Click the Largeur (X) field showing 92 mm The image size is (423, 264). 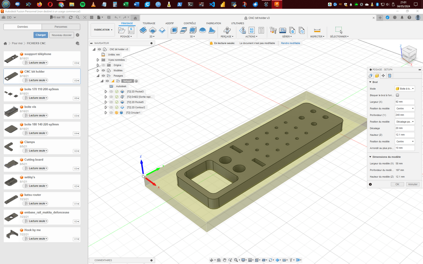pyautogui.click(x=405, y=102)
